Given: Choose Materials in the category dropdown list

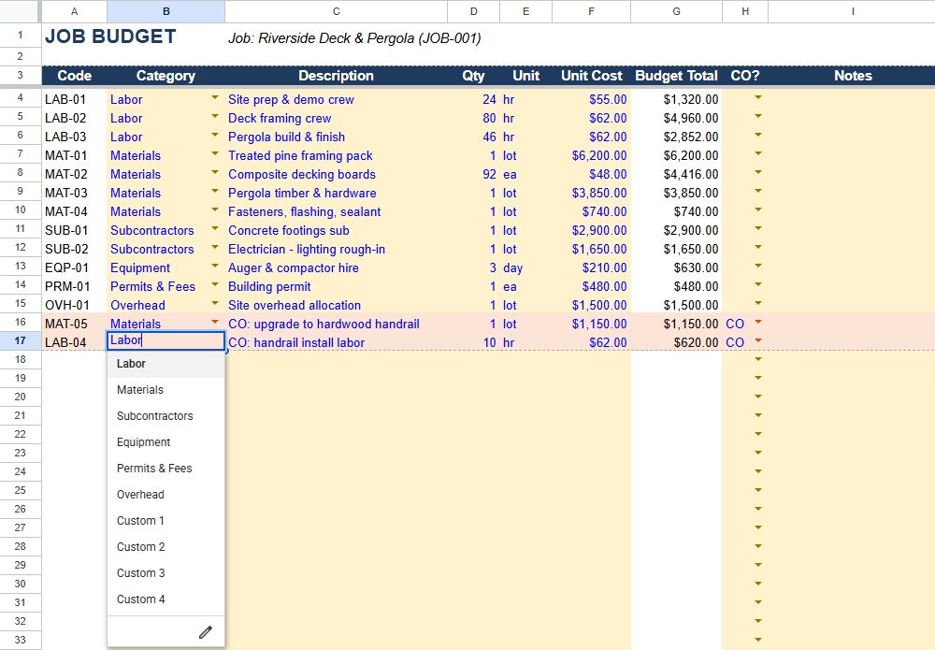Looking at the screenshot, I should (165, 390).
